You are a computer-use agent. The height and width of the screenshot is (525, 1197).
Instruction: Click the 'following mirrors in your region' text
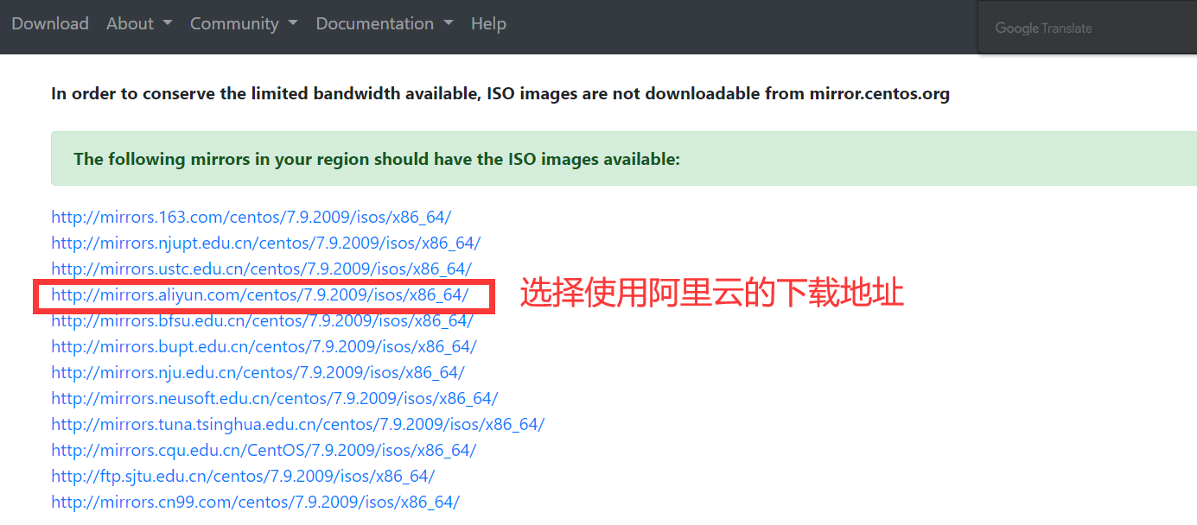pyautogui.click(x=377, y=159)
